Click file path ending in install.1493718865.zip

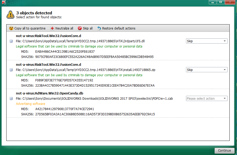click(x=86, y=70)
